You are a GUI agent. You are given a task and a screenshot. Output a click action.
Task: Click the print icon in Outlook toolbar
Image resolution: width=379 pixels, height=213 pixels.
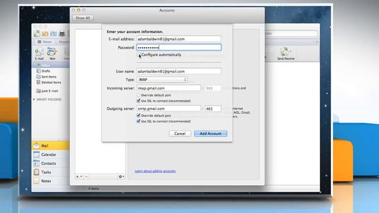62,34
